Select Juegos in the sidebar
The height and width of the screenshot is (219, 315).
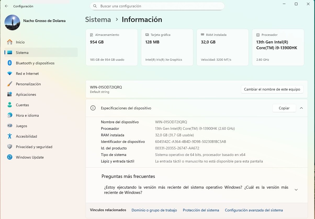pos(21,126)
